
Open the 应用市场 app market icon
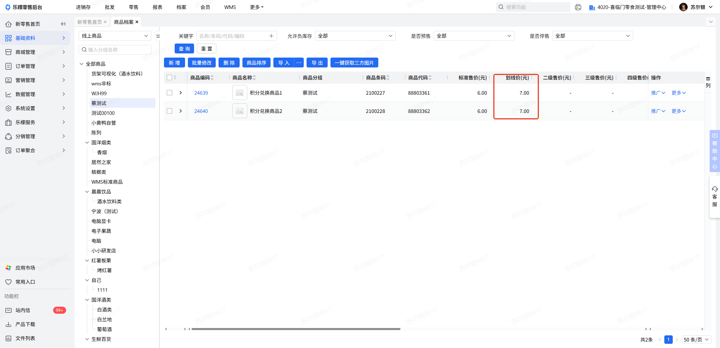click(x=8, y=268)
